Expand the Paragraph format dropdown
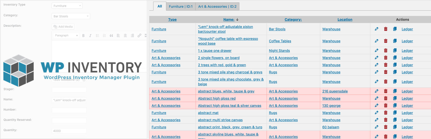Viewport: 431px width, 139px height. (66, 36)
